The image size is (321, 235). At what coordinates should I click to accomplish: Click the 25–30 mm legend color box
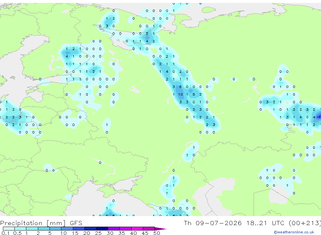coord(102,229)
